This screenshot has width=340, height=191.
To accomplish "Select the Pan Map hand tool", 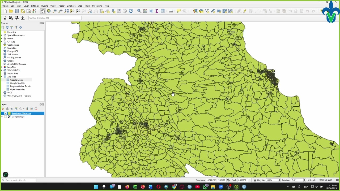I will (43, 11).
